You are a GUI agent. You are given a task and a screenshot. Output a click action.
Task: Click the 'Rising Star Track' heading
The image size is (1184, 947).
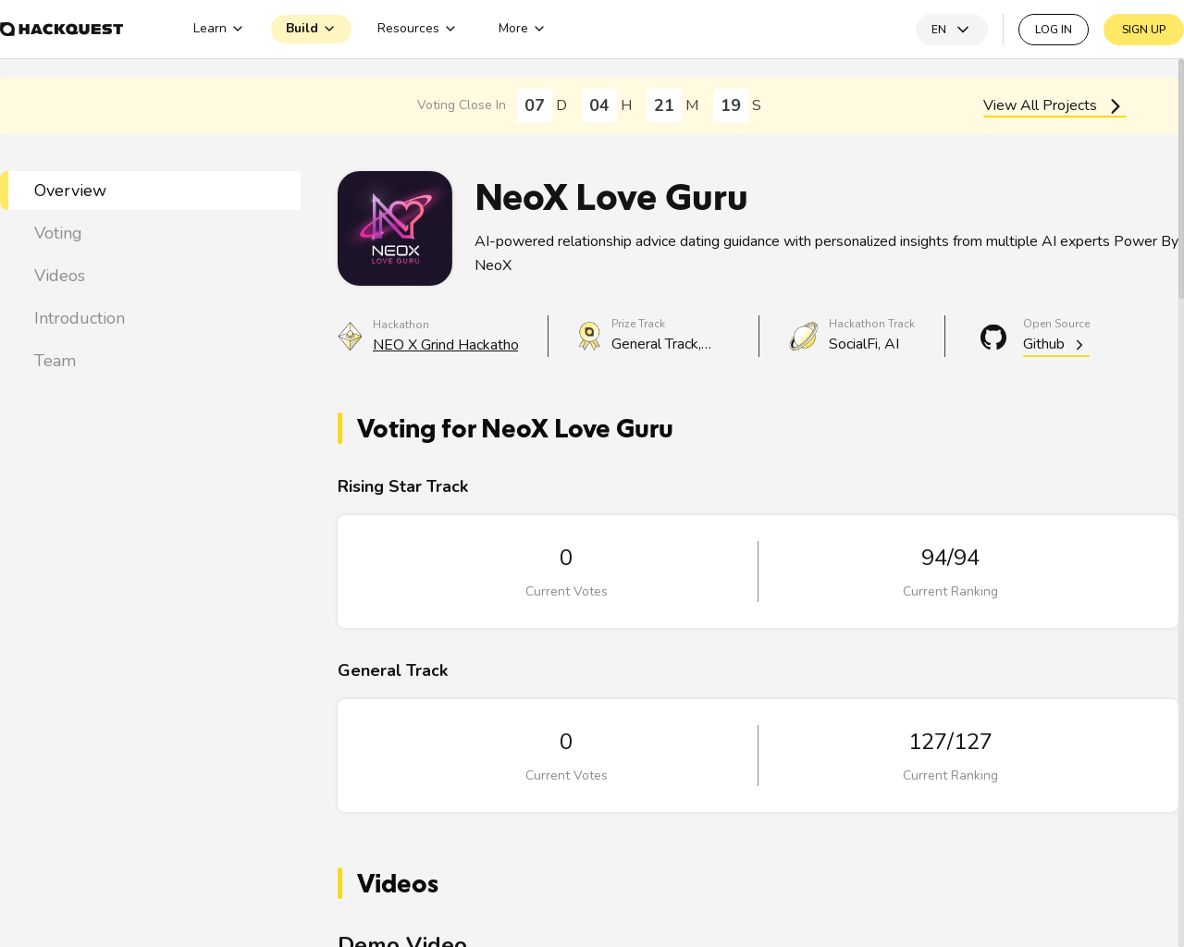402,486
